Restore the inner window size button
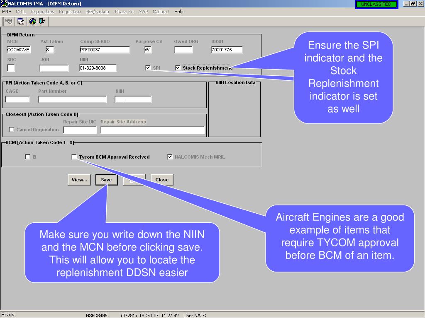The width and height of the screenshot is (425, 318). tap(413, 4)
